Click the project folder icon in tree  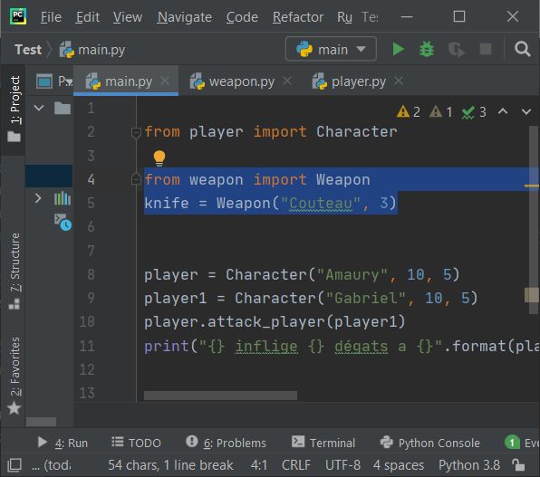click(63, 108)
